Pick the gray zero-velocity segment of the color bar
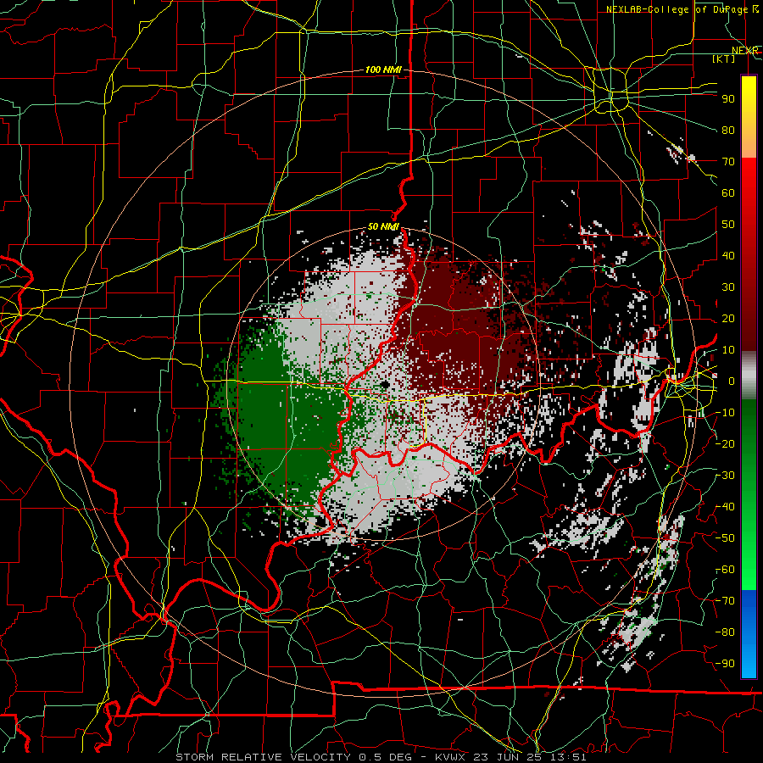763x763 pixels. pos(749,375)
